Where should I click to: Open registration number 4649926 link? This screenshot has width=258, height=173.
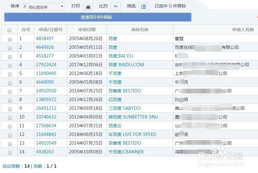click(45, 47)
